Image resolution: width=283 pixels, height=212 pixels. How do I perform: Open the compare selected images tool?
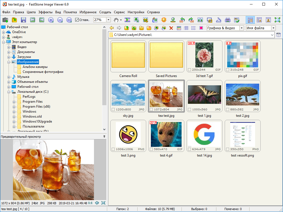[x=200, y=20]
